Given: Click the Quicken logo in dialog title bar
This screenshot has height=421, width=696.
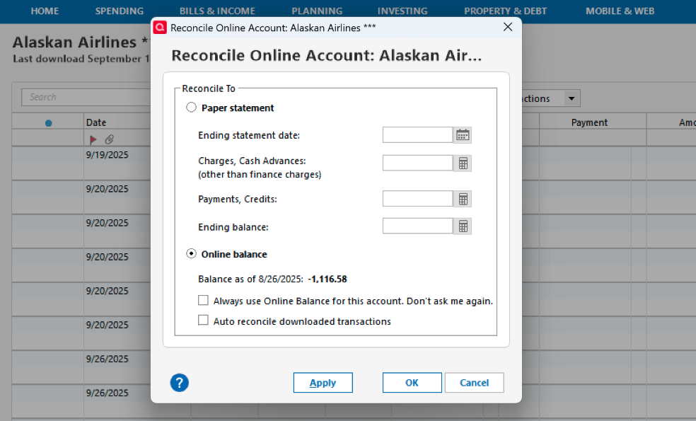Looking at the screenshot, I should pos(160,28).
